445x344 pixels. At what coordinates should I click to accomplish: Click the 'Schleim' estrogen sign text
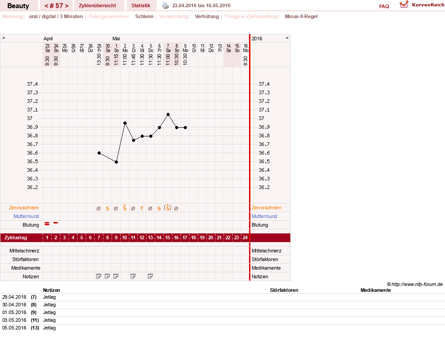click(144, 16)
